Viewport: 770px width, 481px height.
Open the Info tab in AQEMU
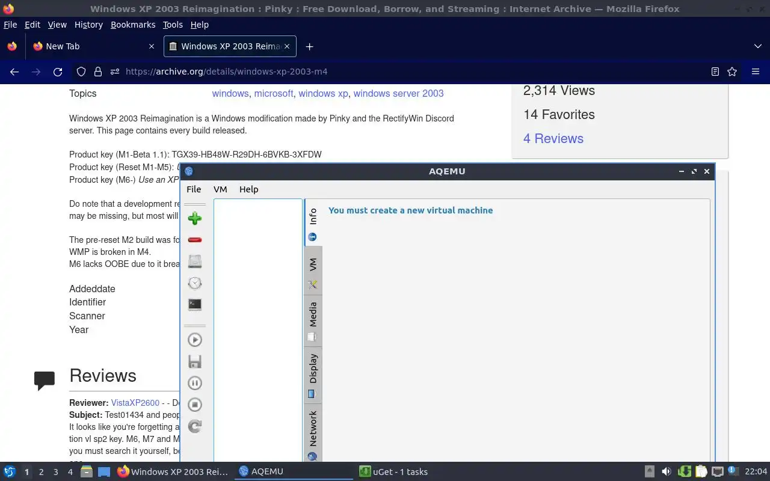[313, 222]
